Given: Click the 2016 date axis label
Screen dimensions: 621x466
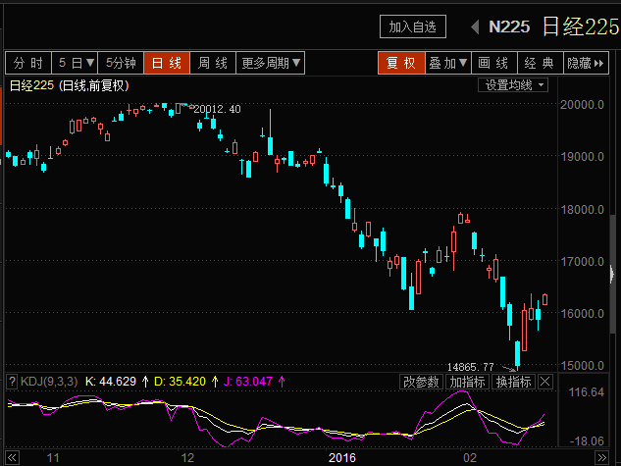Looking at the screenshot, I should click(x=342, y=458).
